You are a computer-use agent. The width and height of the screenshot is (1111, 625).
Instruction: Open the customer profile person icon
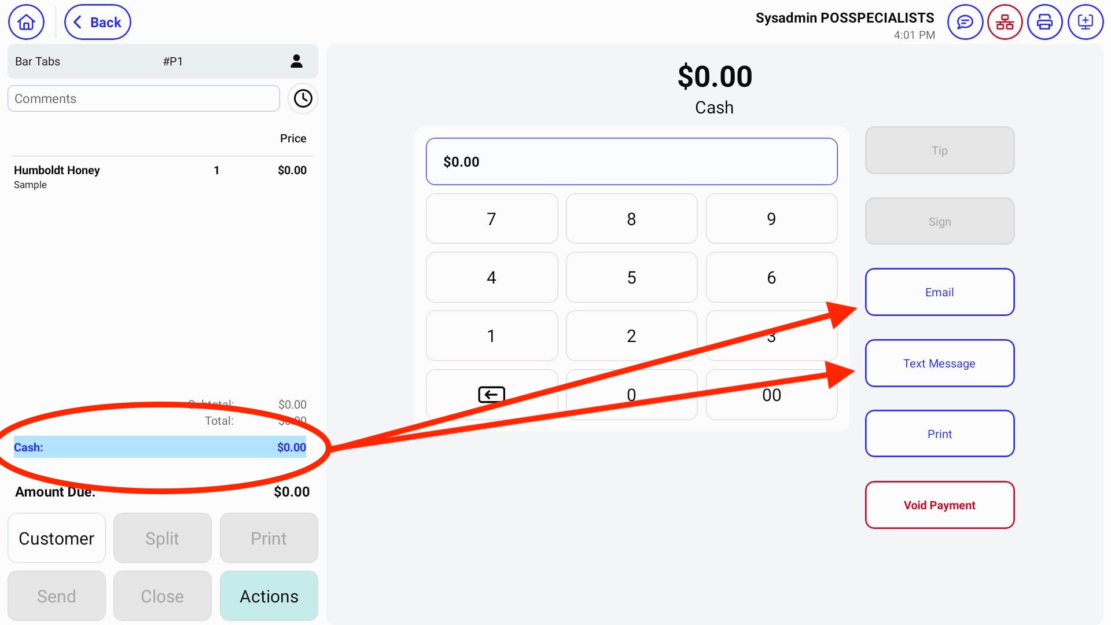296,61
